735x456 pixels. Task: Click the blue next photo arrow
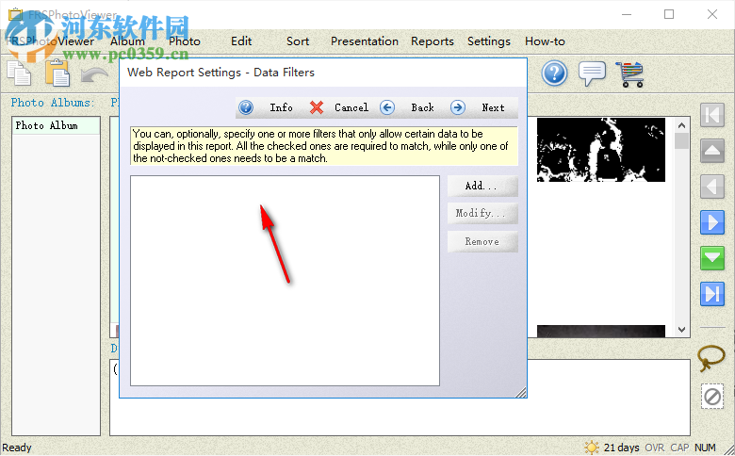tap(712, 222)
